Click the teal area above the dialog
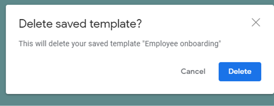Image resolution: width=274 pixels, height=106 pixels. pos(137,2)
